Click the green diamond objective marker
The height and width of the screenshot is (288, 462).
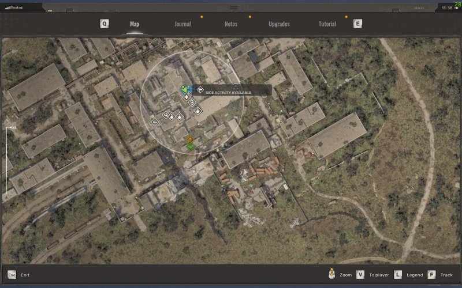point(190,147)
